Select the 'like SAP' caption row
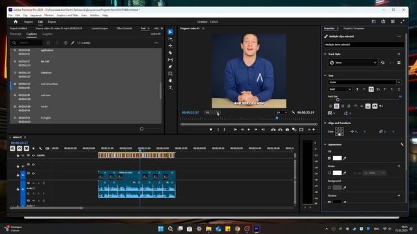This screenshot has height=234, width=417. pos(85,64)
